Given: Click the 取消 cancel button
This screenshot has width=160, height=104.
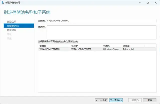Looking at the screenshot, I should coord(149,100).
